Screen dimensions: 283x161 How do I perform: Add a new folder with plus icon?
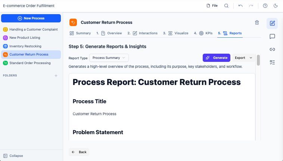(x=56, y=76)
